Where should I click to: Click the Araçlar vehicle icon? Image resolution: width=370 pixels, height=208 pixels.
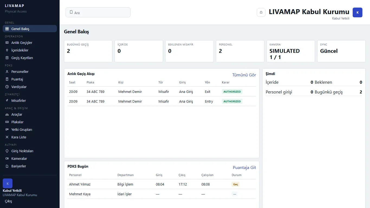tap(7, 114)
